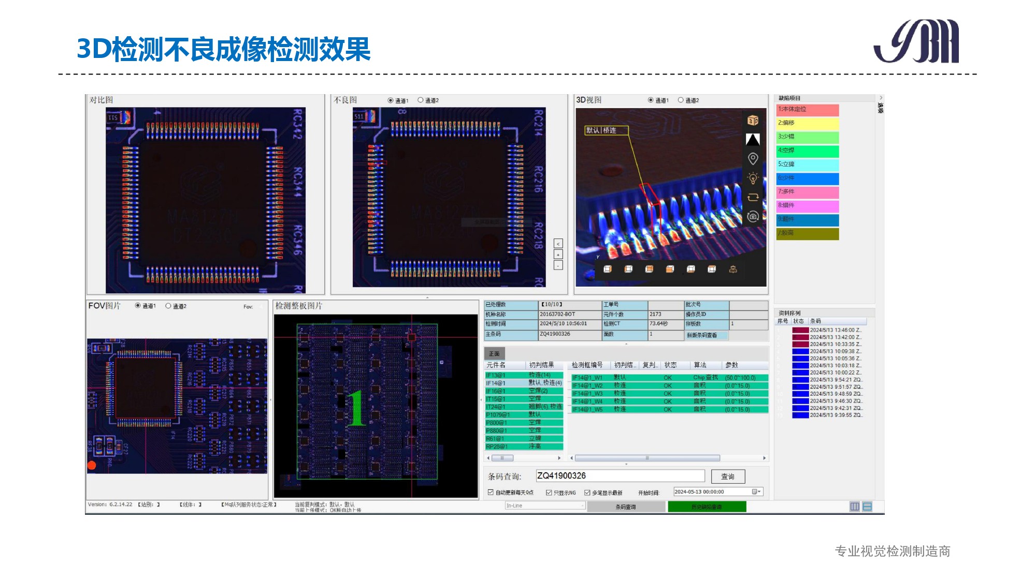Click the first cube view preset icon

608,269
